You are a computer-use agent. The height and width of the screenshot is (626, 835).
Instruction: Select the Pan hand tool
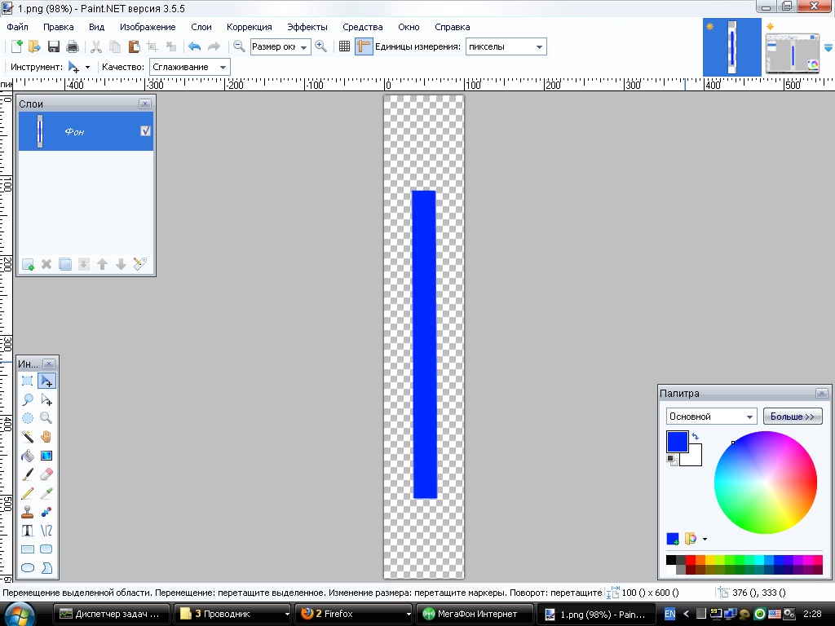[46, 437]
